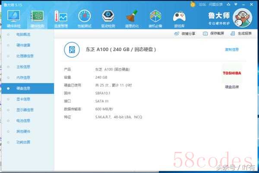Screen dimensions: 259x173
Task: Click 保存截屏 to save screenshot
Action: click(213, 34)
